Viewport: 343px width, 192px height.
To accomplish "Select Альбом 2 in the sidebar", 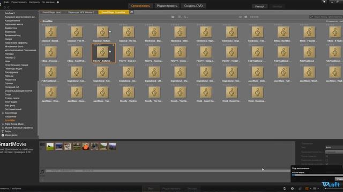I will coord(10,13).
